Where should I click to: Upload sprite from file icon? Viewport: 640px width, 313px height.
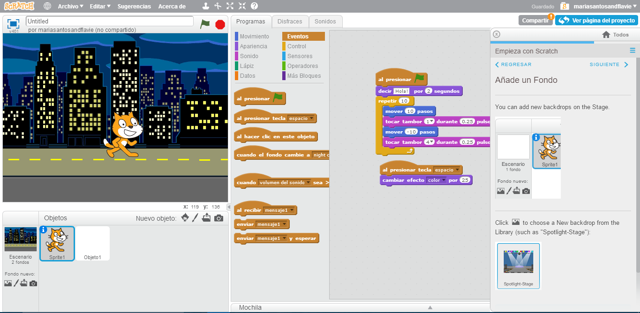[x=207, y=218]
